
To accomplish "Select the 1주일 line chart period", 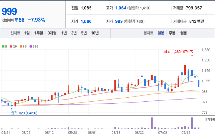I will pos(39,33).
